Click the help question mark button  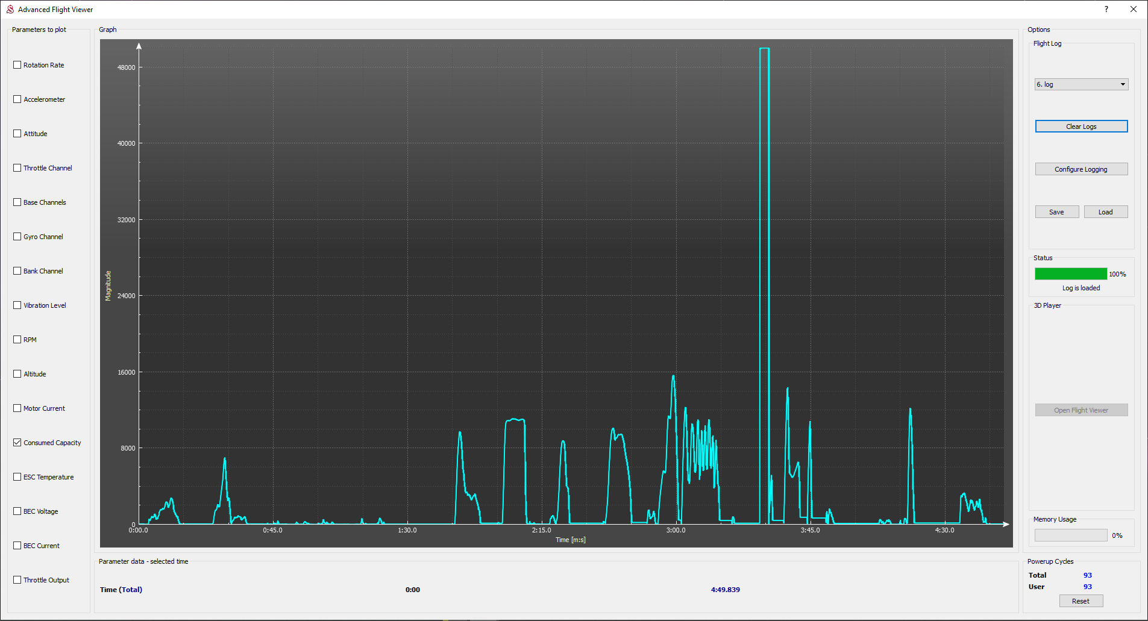1106,10
